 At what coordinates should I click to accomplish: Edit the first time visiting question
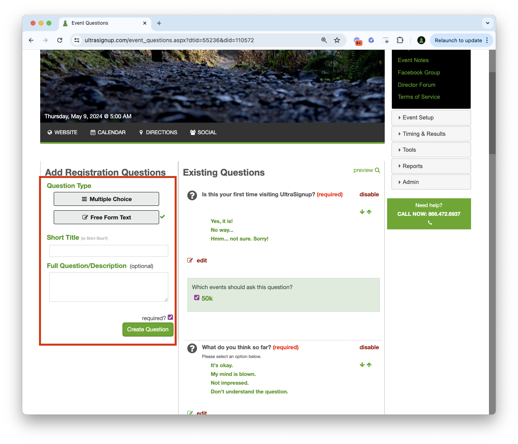tap(197, 260)
